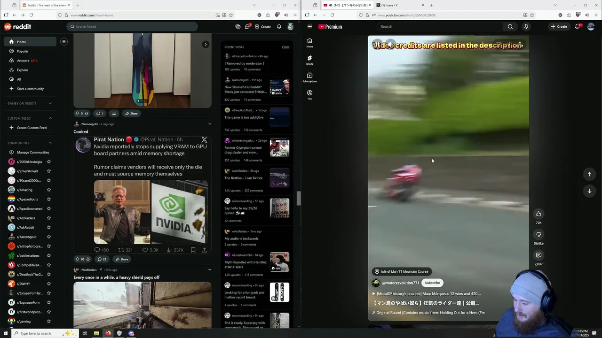The width and height of the screenshot is (602, 338).
Task: Open Explore in Reddit sidebar
Action: [30, 70]
